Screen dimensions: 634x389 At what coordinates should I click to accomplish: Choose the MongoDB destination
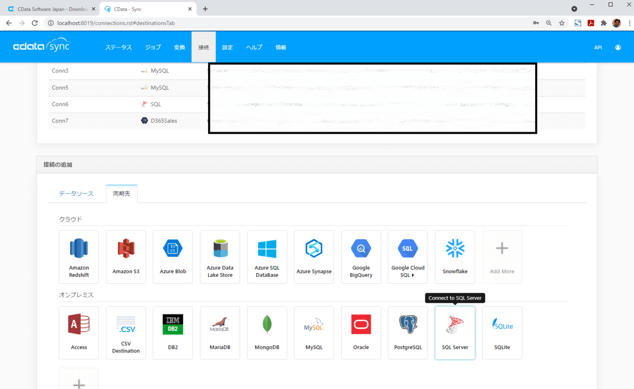[267, 333]
